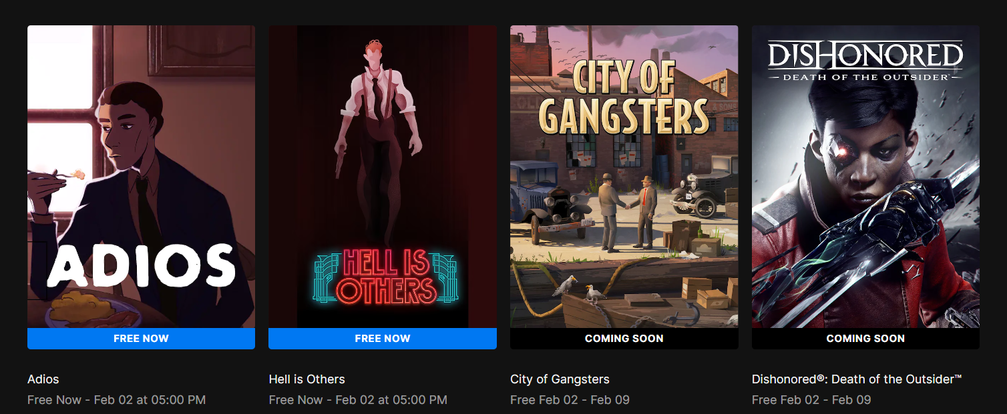1007x414 pixels.
Task: Open the Hell is Others cover art
Action: coord(383,177)
